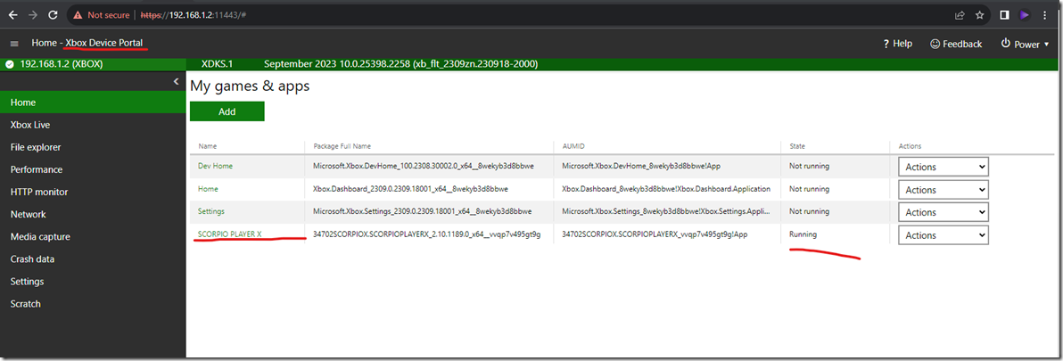This screenshot has width=1063, height=361.
Task: Expand the Power dropdown menu
Action: point(1025,44)
